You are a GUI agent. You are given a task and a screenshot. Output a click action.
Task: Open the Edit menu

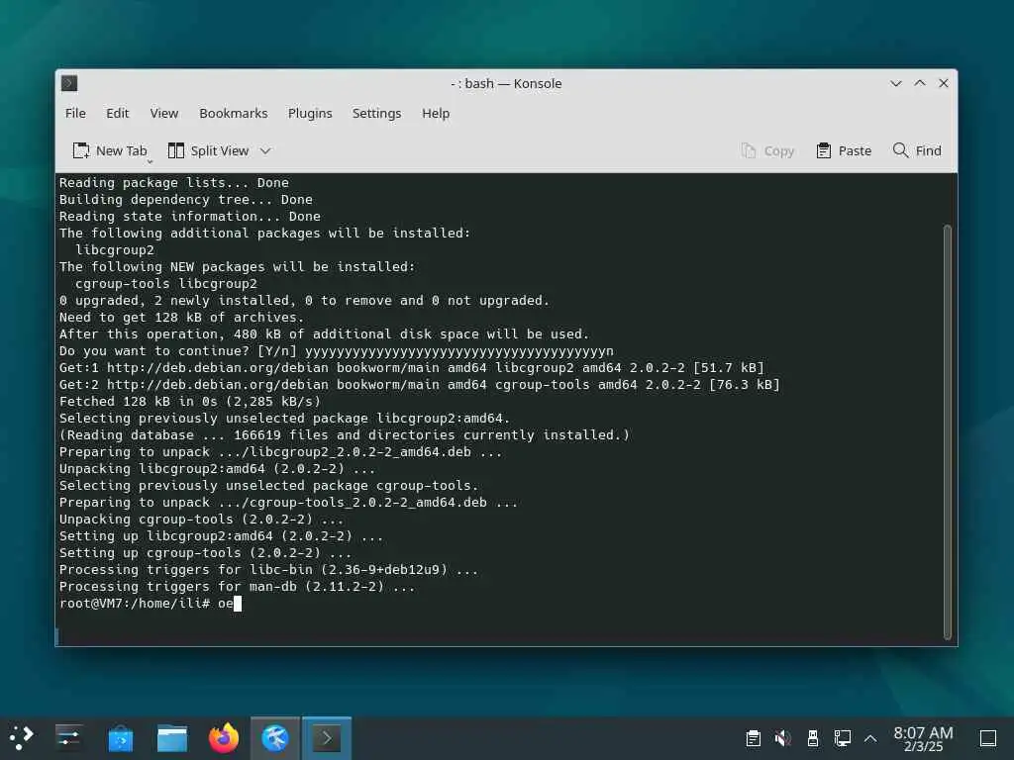118,113
